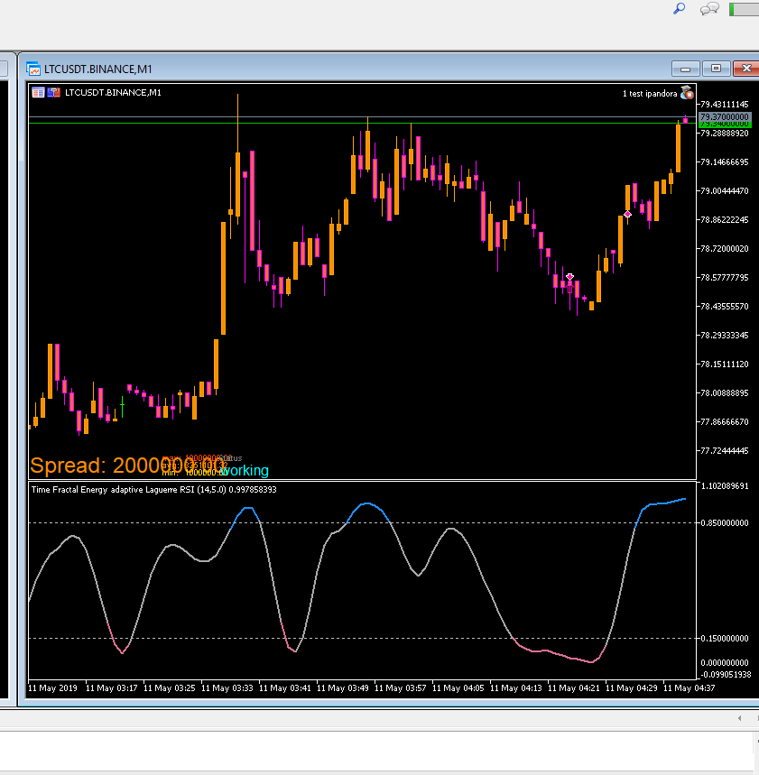Click the '1 test ipandora' expert label
This screenshot has width=759, height=775.
point(649,94)
